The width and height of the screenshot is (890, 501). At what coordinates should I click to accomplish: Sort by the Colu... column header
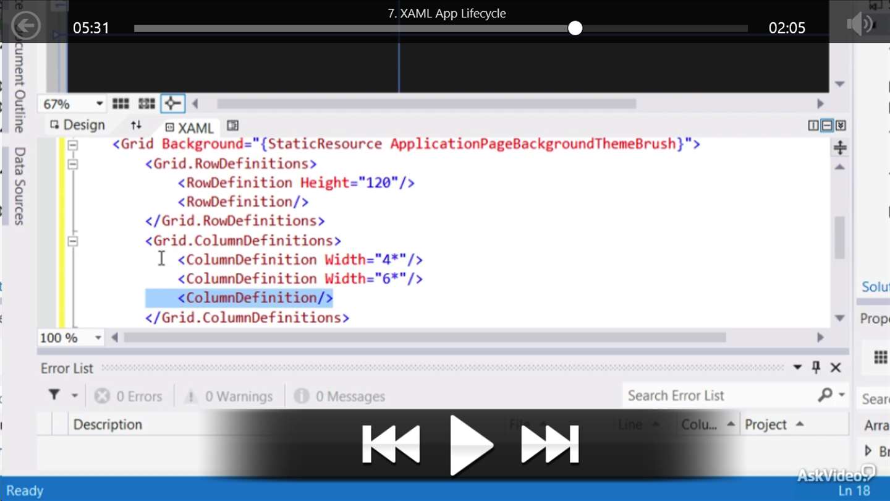[x=708, y=424]
